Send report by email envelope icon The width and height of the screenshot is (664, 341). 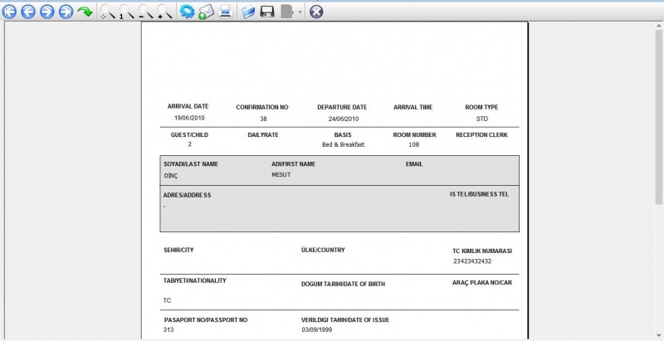coord(206,12)
